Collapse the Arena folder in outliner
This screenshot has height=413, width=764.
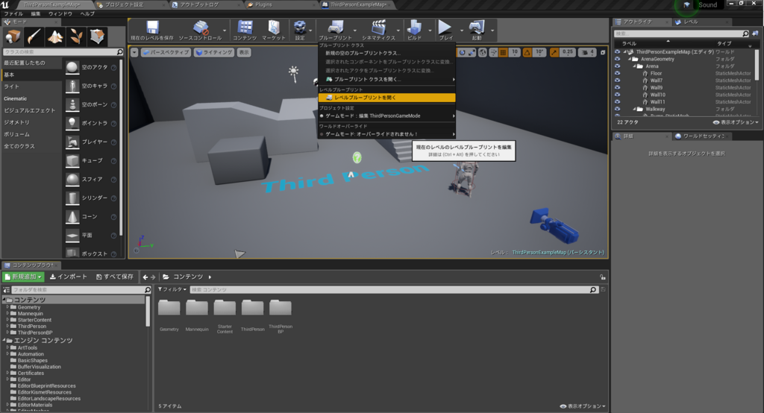click(634, 66)
